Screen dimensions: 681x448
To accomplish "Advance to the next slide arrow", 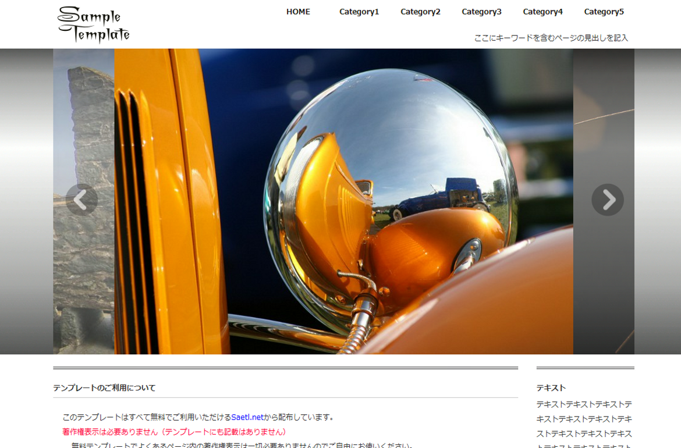I will coord(608,200).
